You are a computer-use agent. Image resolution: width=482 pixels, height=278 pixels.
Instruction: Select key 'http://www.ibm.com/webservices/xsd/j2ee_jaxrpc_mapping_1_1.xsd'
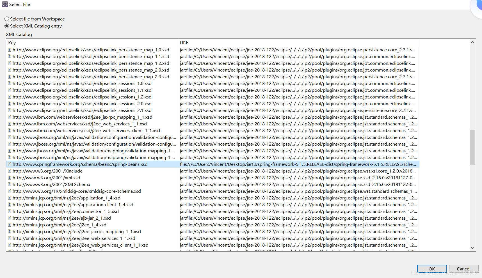[83, 117]
